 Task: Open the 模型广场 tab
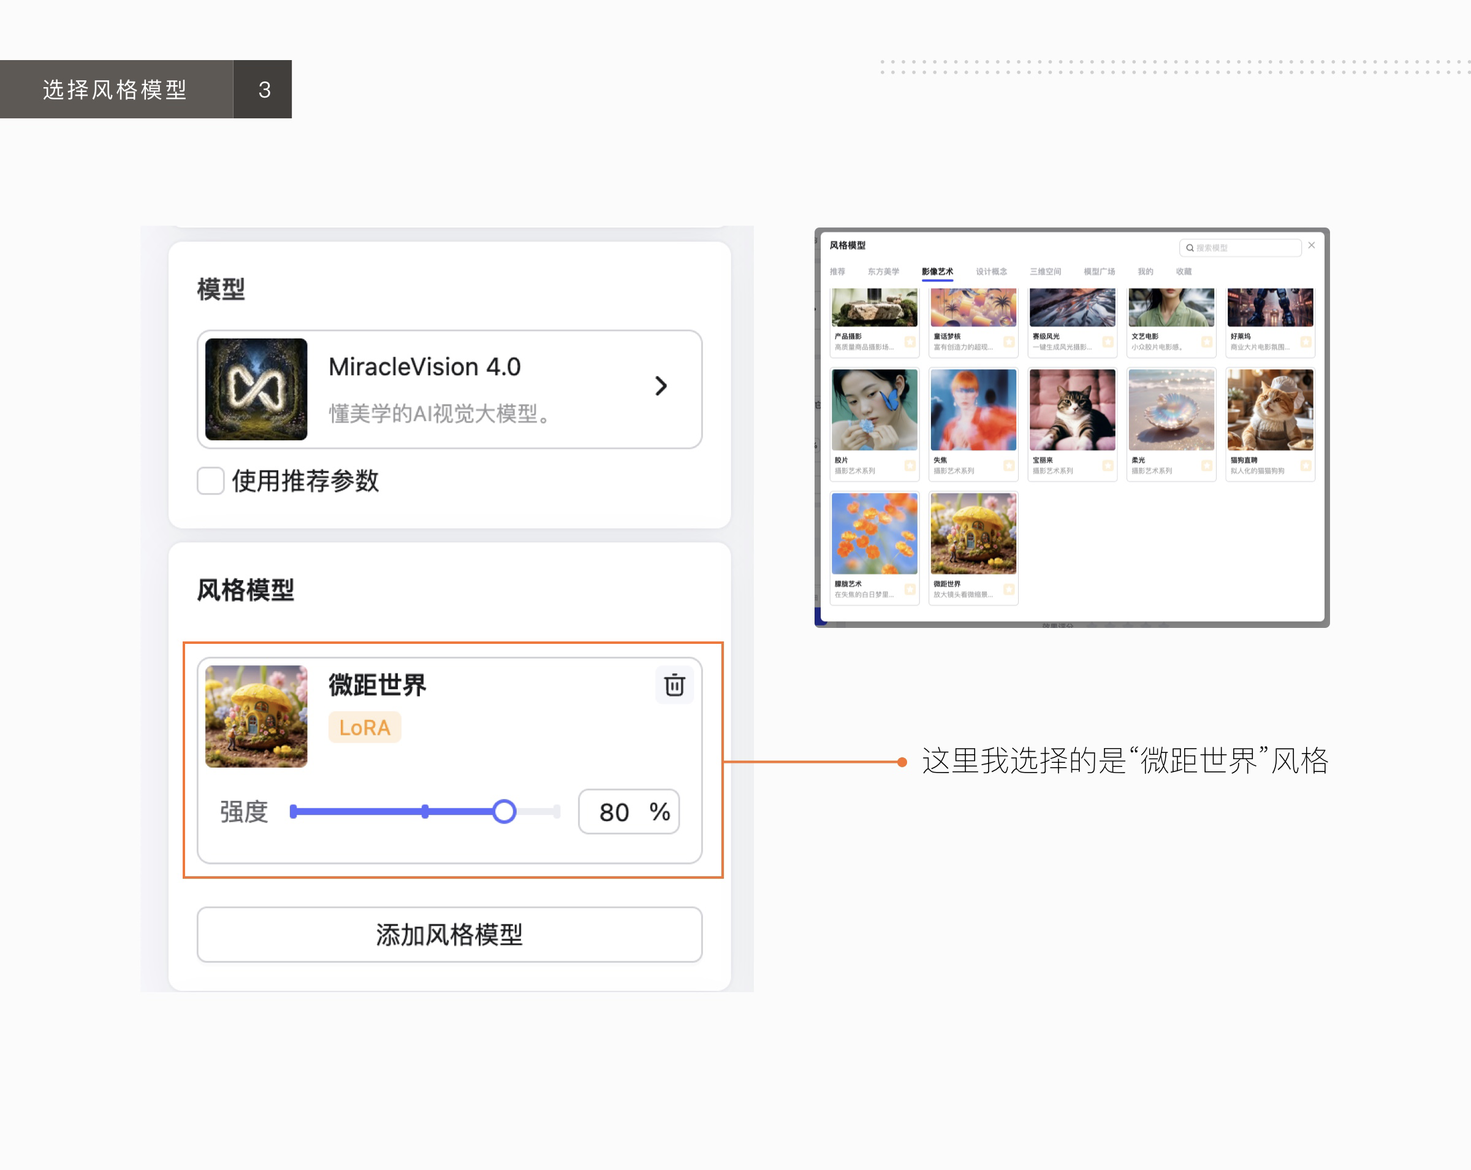pos(1099,271)
